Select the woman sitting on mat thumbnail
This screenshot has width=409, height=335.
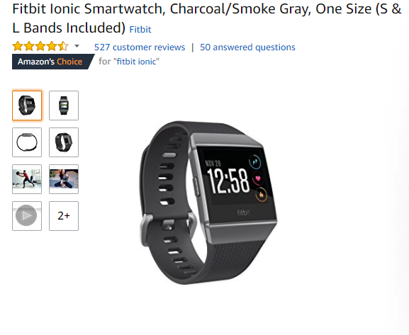(x=64, y=179)
